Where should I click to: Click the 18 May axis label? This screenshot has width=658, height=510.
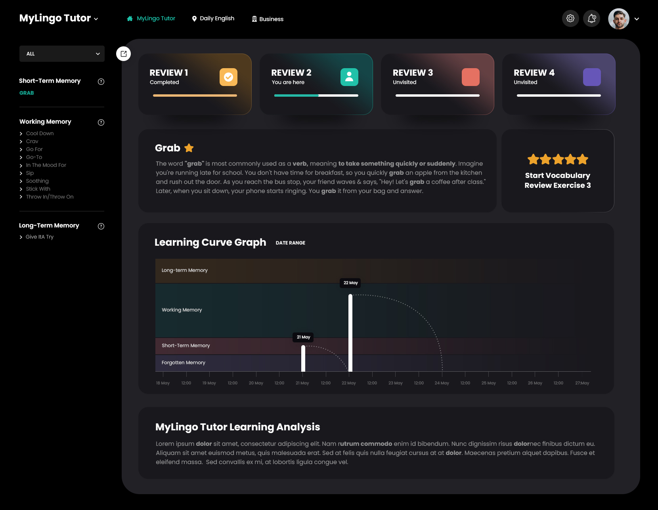point(163,383)
